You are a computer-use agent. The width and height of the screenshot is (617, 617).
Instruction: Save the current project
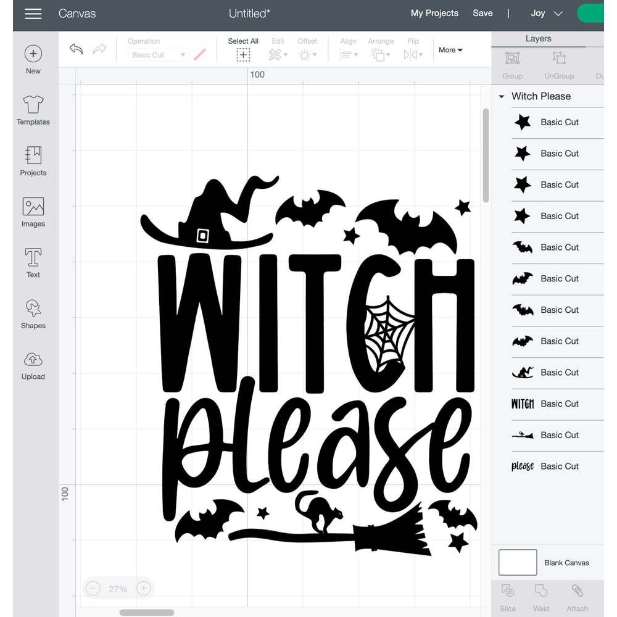click(482, 13)
